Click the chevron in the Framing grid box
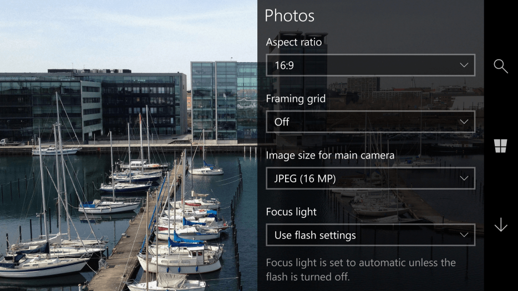 464,122
